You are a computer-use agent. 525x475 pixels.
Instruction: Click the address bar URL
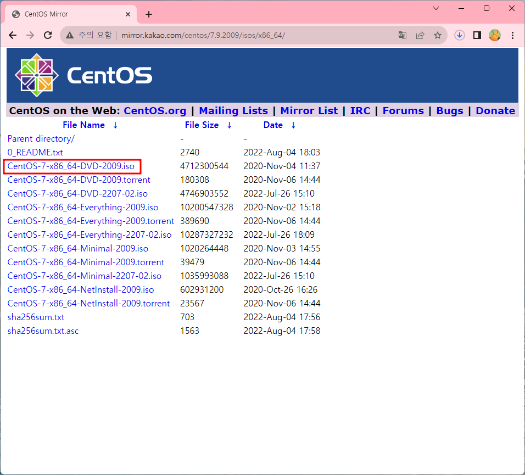pyautogui.click(x=203, y=35)
